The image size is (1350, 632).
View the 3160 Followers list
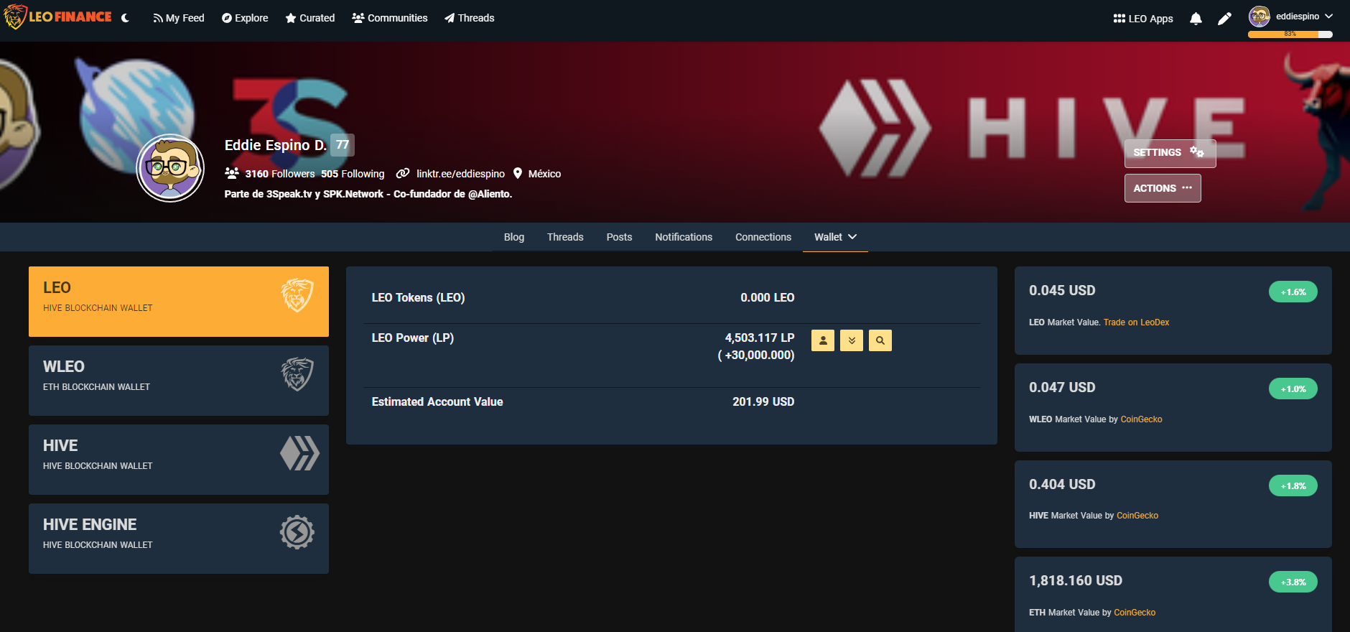[x=280, y=174]
